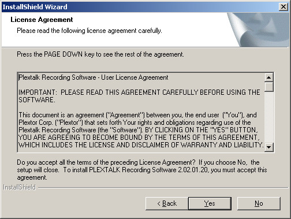Click the DISCLAIMER OF WARRANTY line

[x=141, y=145]
